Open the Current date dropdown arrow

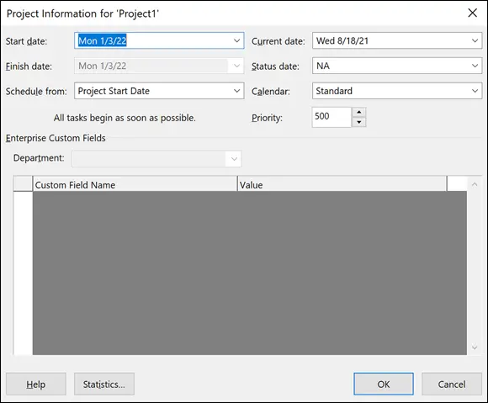pos(475,40)
